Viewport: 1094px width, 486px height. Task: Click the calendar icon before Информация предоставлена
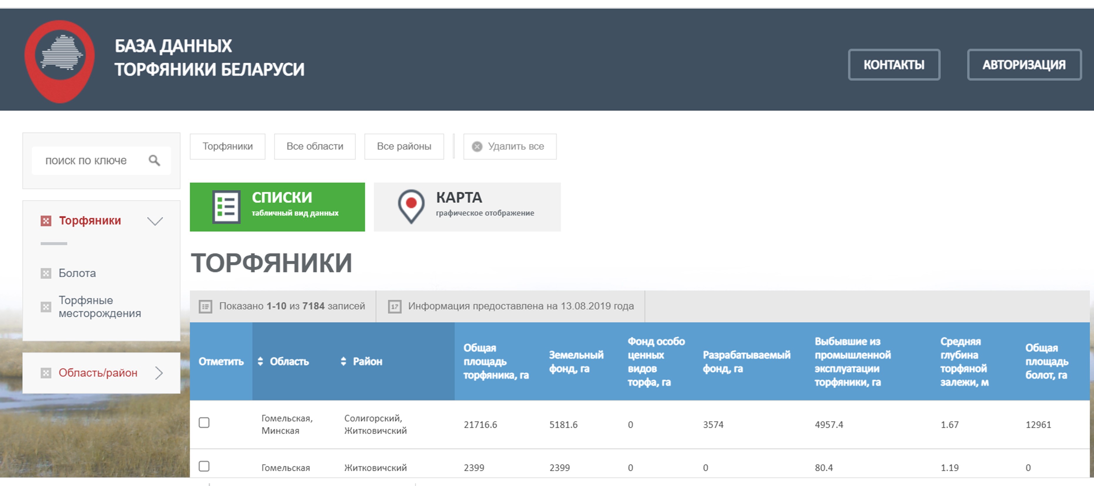click(394, 307)
